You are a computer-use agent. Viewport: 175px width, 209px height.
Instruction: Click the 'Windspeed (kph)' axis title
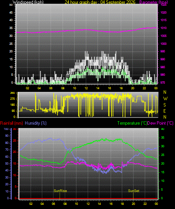[x=28, y=2]
